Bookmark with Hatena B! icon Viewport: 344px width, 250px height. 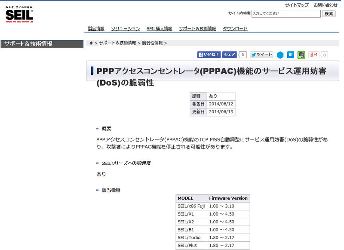coord(291,55)
